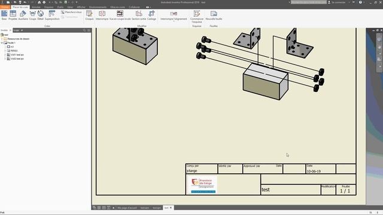Switch to the Esquisse ribbon tab
383x215 pixels.
pyautogui.click(x=49, y=7)
